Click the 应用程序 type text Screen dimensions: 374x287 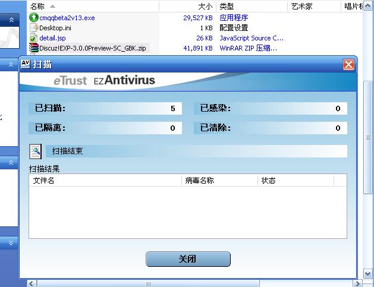pyautogui.click(x=234, y=18)
